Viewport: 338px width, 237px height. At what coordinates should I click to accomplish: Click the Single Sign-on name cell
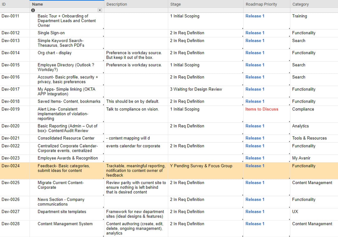click(x=67, y=33)
